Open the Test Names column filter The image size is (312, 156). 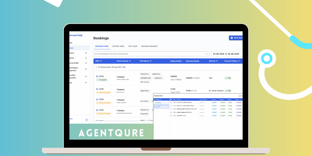(151, 61)
